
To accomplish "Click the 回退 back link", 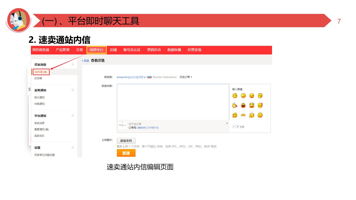I will [x=85, y=61].
